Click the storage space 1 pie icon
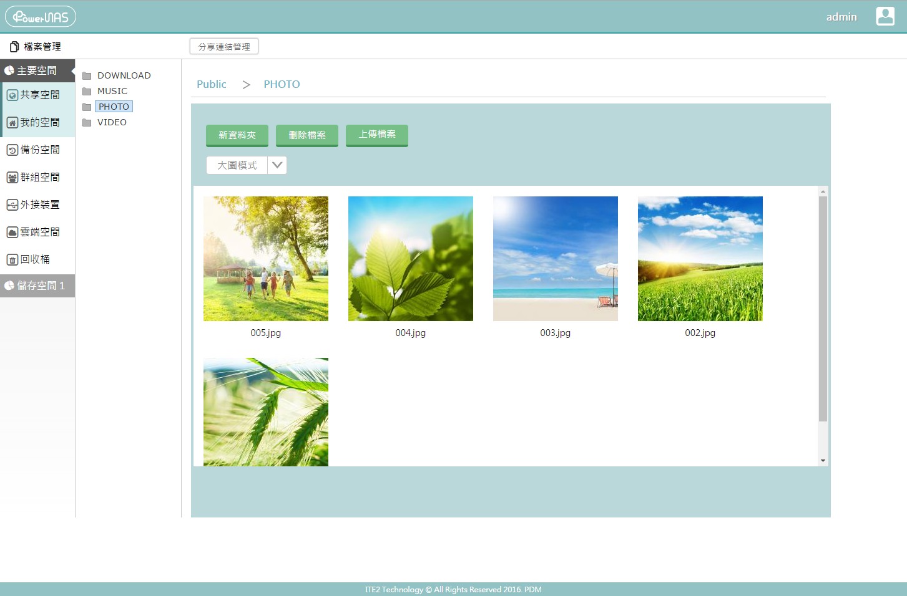Image resolution: width=907 pixels, height=596 pixels. coord(9,286)
